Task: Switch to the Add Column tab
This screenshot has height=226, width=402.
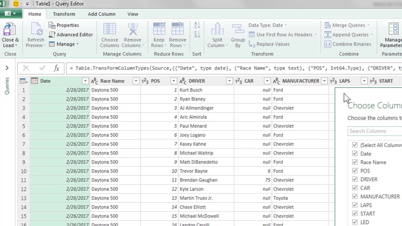Action: pyautogui.click(x=101, y=14)
